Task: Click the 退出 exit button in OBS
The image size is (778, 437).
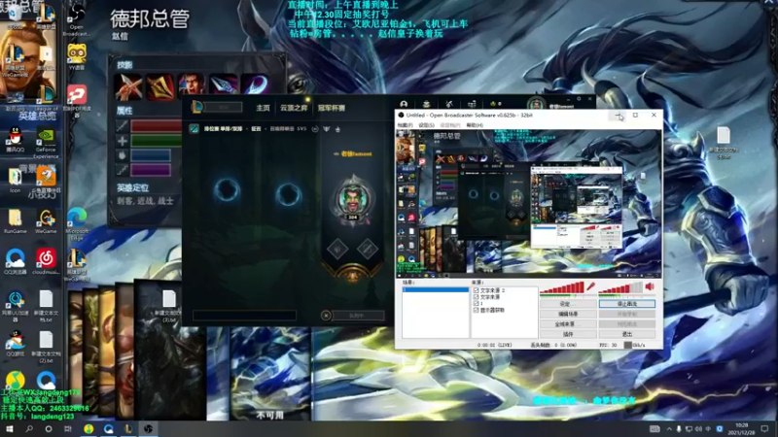Action: click(x=627, y=334)
